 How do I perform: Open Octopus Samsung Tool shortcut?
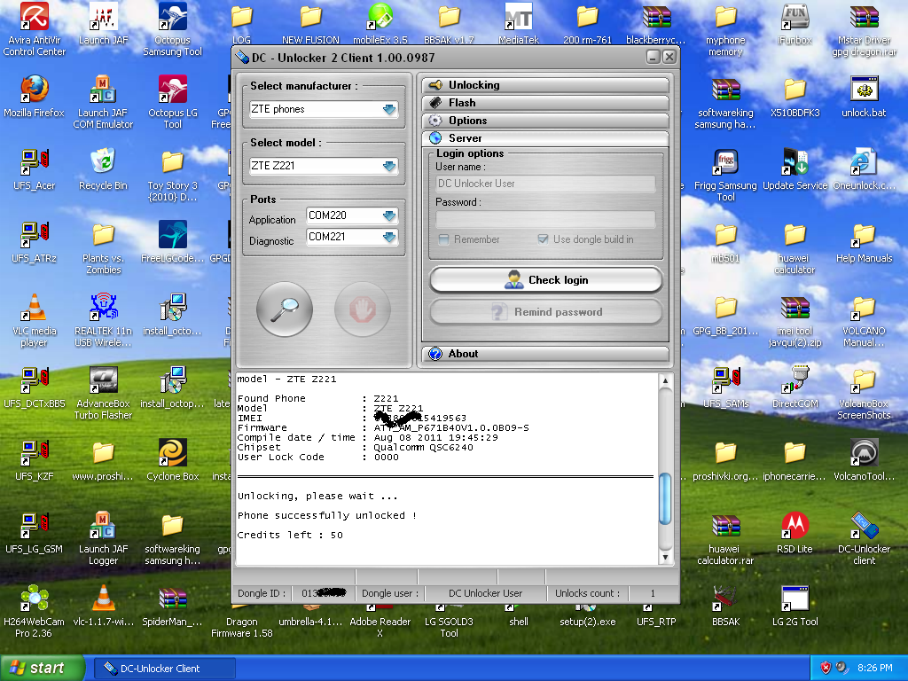[x=173, y=29]
